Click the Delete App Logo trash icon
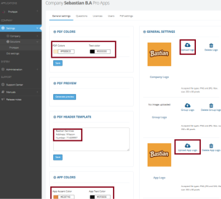This screenshot has width=221, height=199. (x=211, y=146)
